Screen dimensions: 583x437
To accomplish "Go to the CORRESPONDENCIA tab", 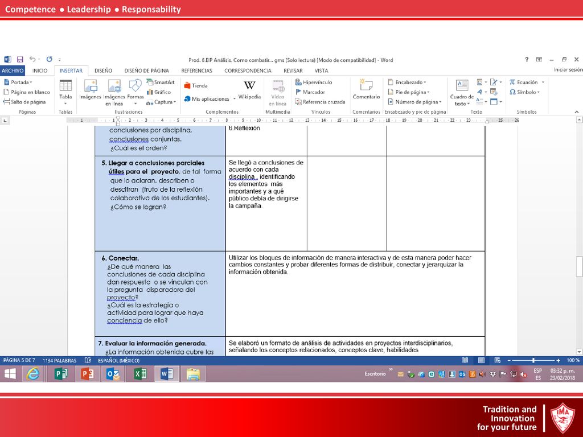I will [248, 70].
